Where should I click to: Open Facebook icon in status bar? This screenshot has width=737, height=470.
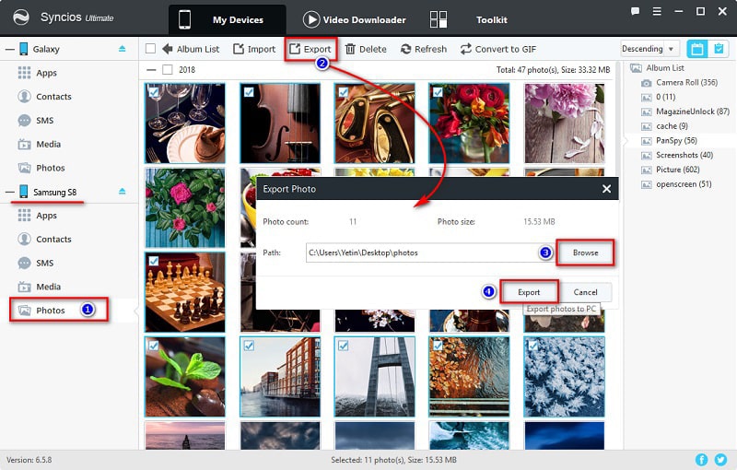click(x=701, y=460)
